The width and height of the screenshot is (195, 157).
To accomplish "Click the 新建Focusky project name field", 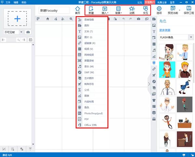I will 54,10.
